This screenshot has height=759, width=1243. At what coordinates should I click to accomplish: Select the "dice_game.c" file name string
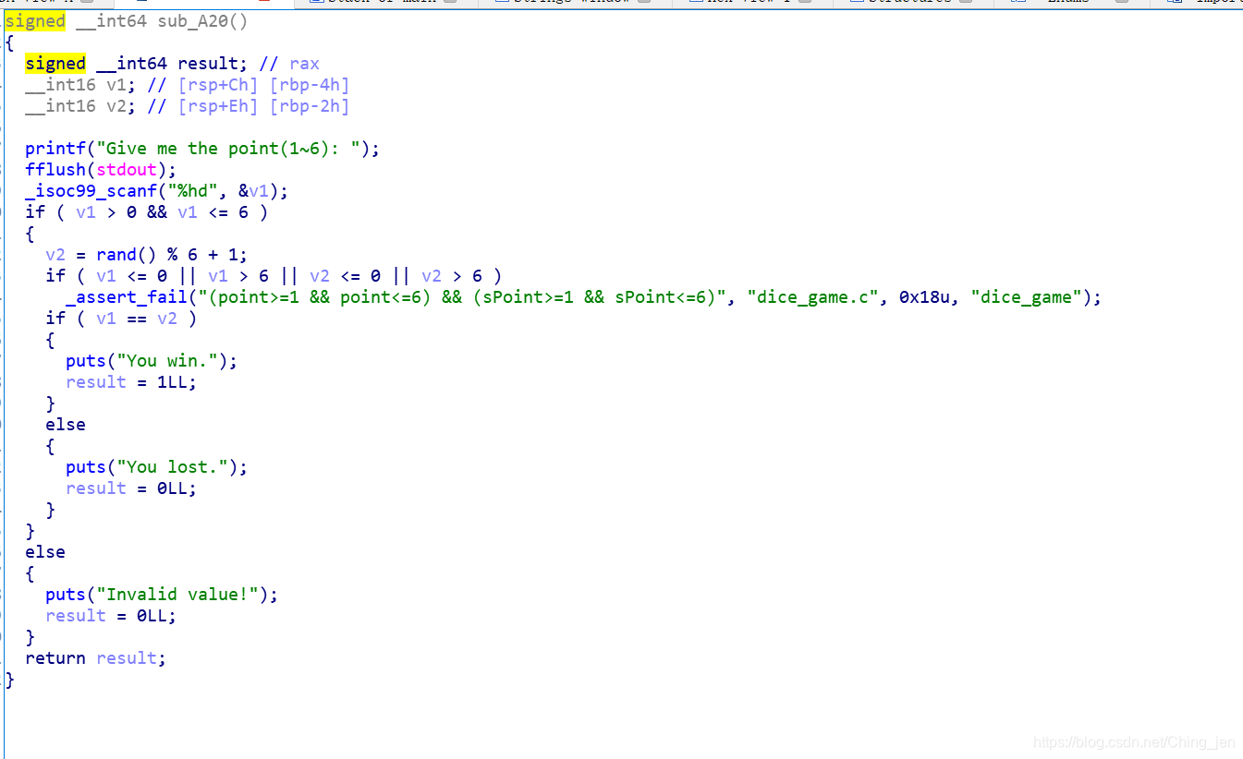[815, 297]
